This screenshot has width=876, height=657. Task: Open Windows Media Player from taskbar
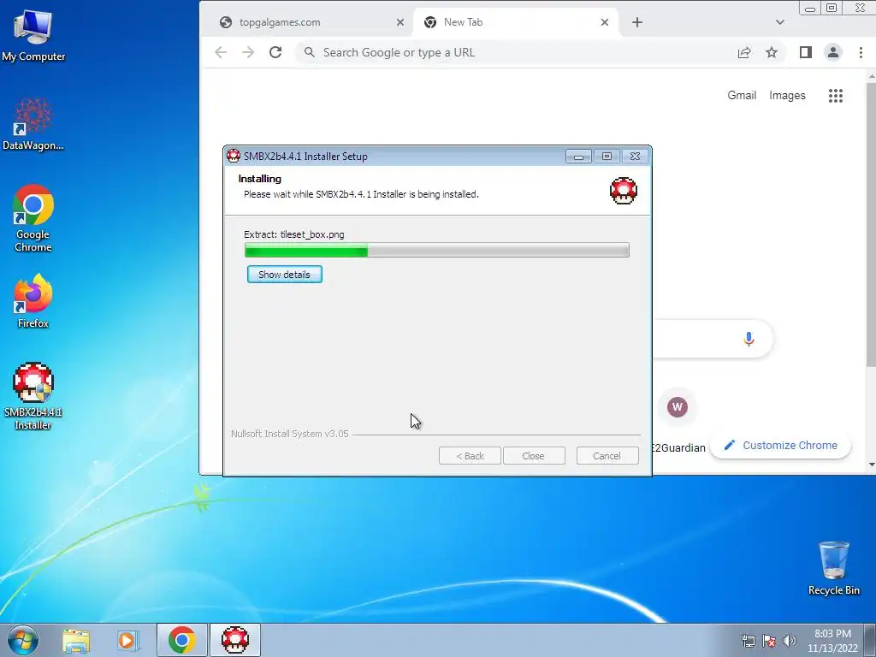128,640
